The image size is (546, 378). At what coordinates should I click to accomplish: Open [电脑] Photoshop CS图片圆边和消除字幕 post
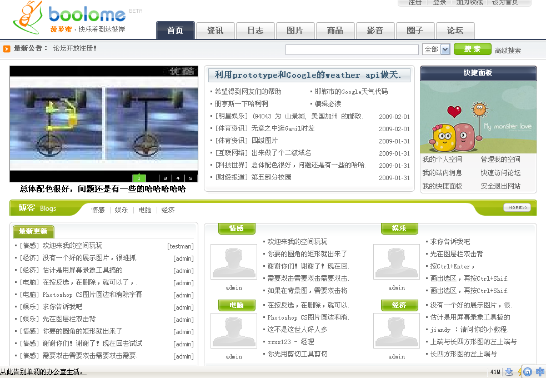point(81,295)
